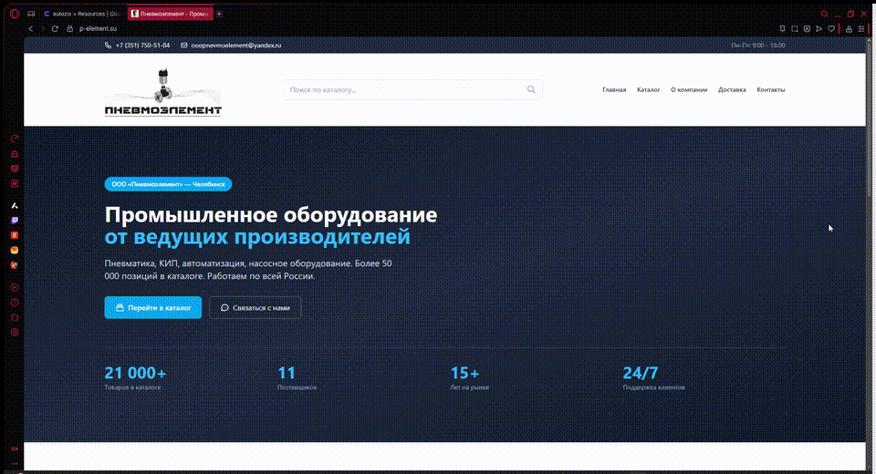Open the Доставка menu item
Screen dimensions: 876x474
[732, 90]
